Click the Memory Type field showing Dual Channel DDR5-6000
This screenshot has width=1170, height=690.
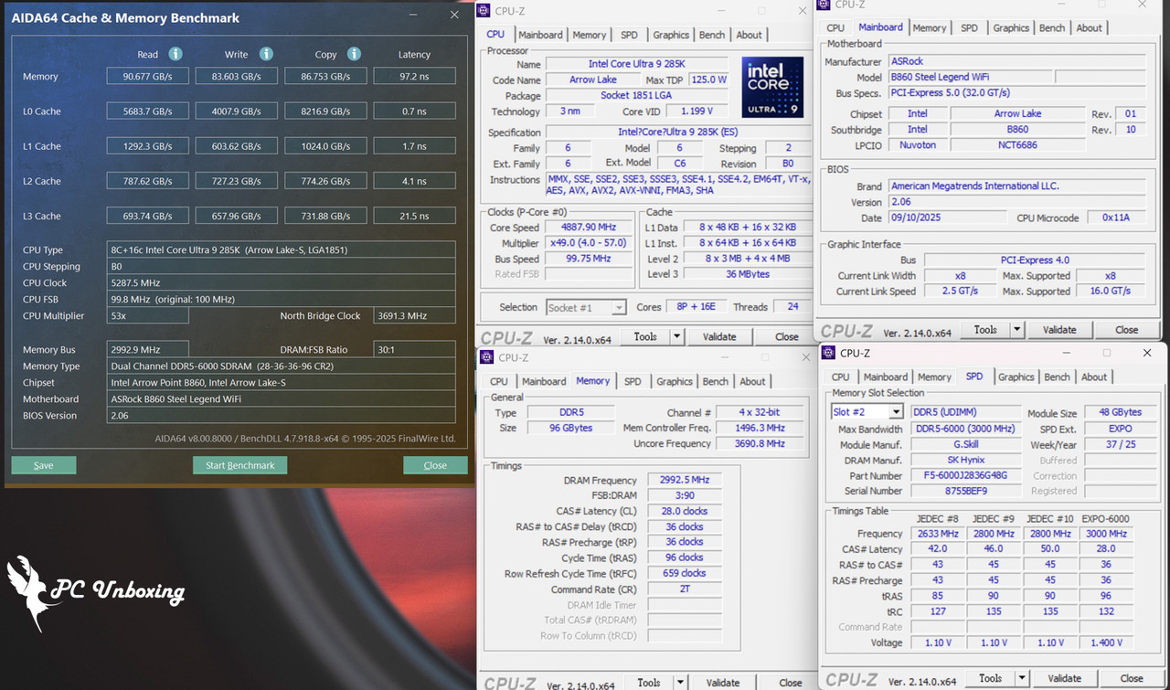tap(281, 366)
